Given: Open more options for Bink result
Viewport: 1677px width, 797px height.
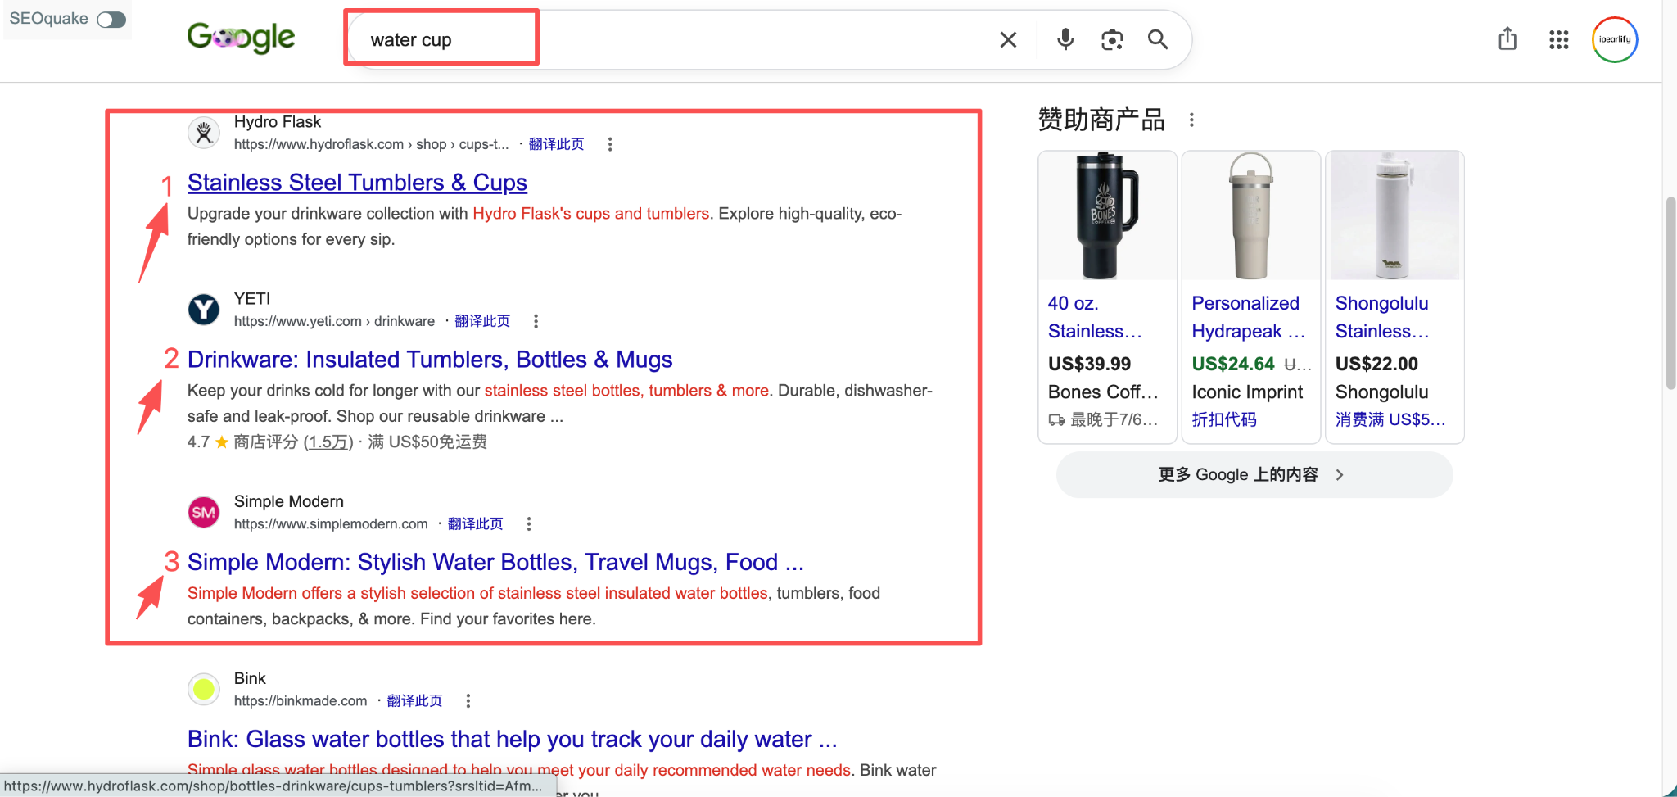Looking at the screenshot, I should [468, 700].
